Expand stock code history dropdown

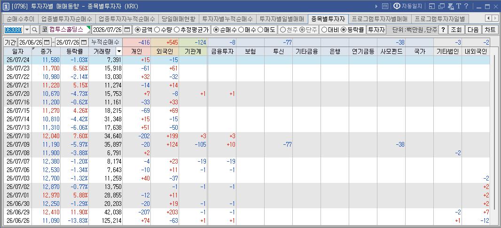click(27, 30)
